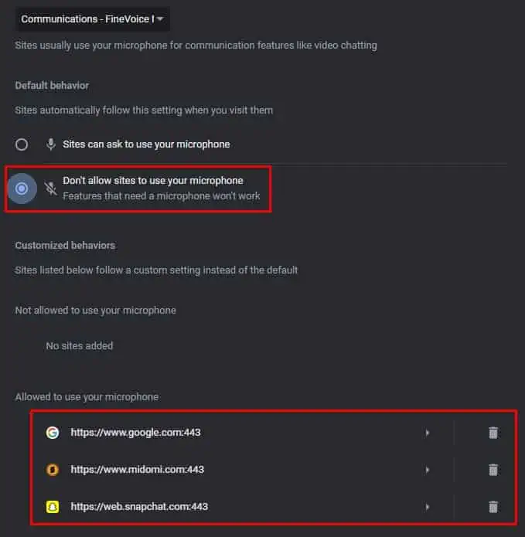Click the microphone icon beside ask option

[51, 144]
